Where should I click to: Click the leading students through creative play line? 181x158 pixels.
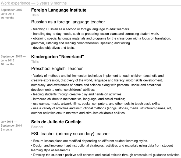77,94
